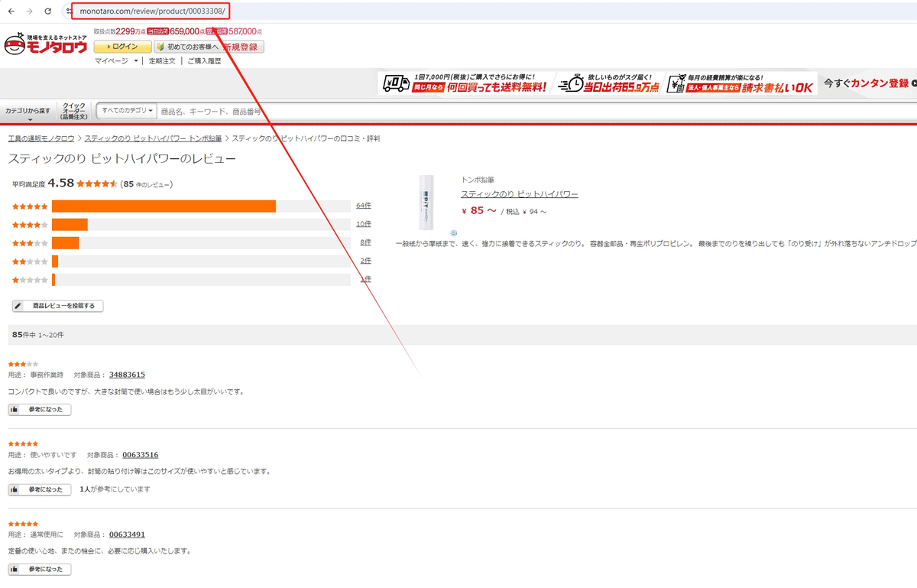Viewport: 917px width, 588px height.
Task: Click the 請求書払いOK invoice banner
Action: click(x=740, y=83)
